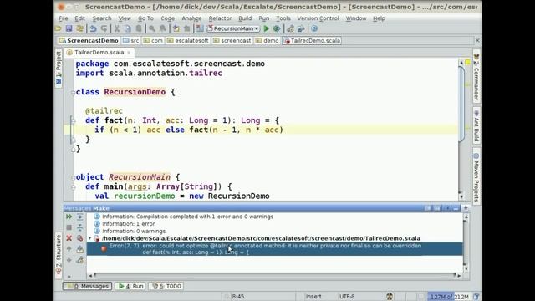Go to the previous message with the up arrow
The image size is (535, 301).
pos(69,249)
